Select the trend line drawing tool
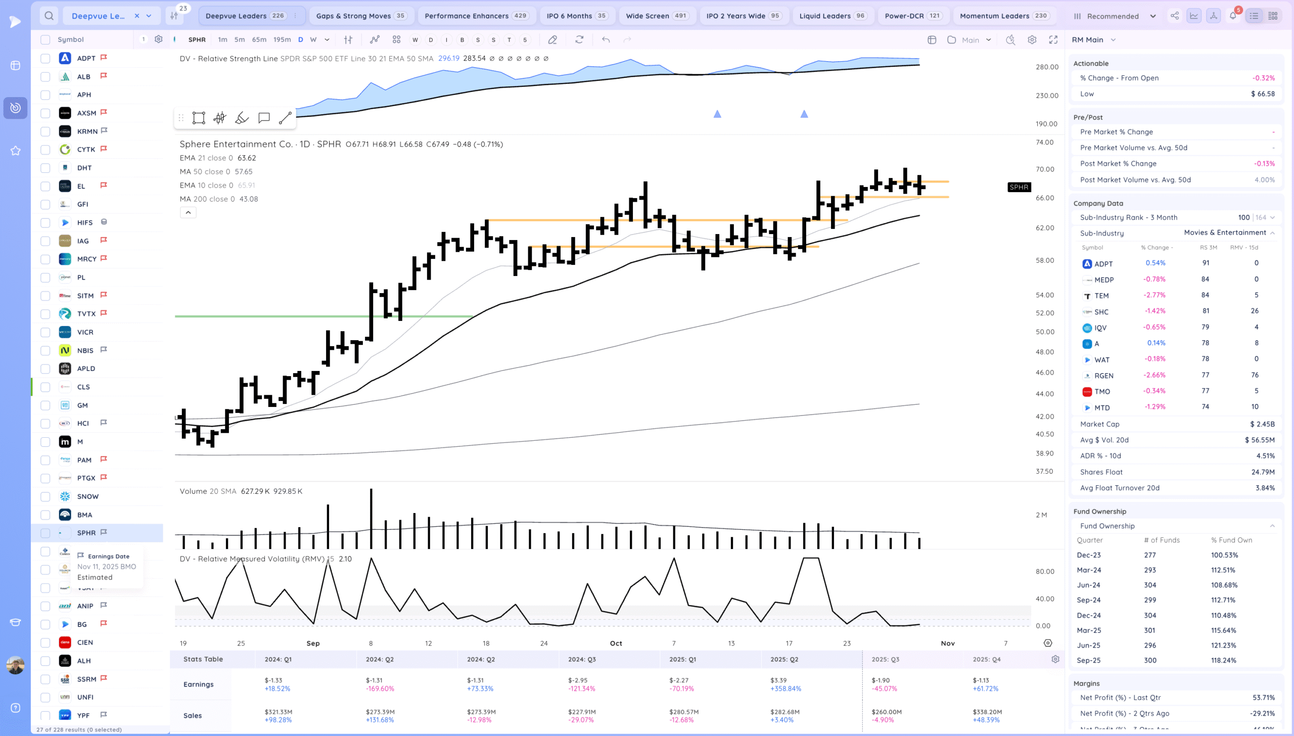The width and height of the screenshot is (1294, 736). [285, 118]
